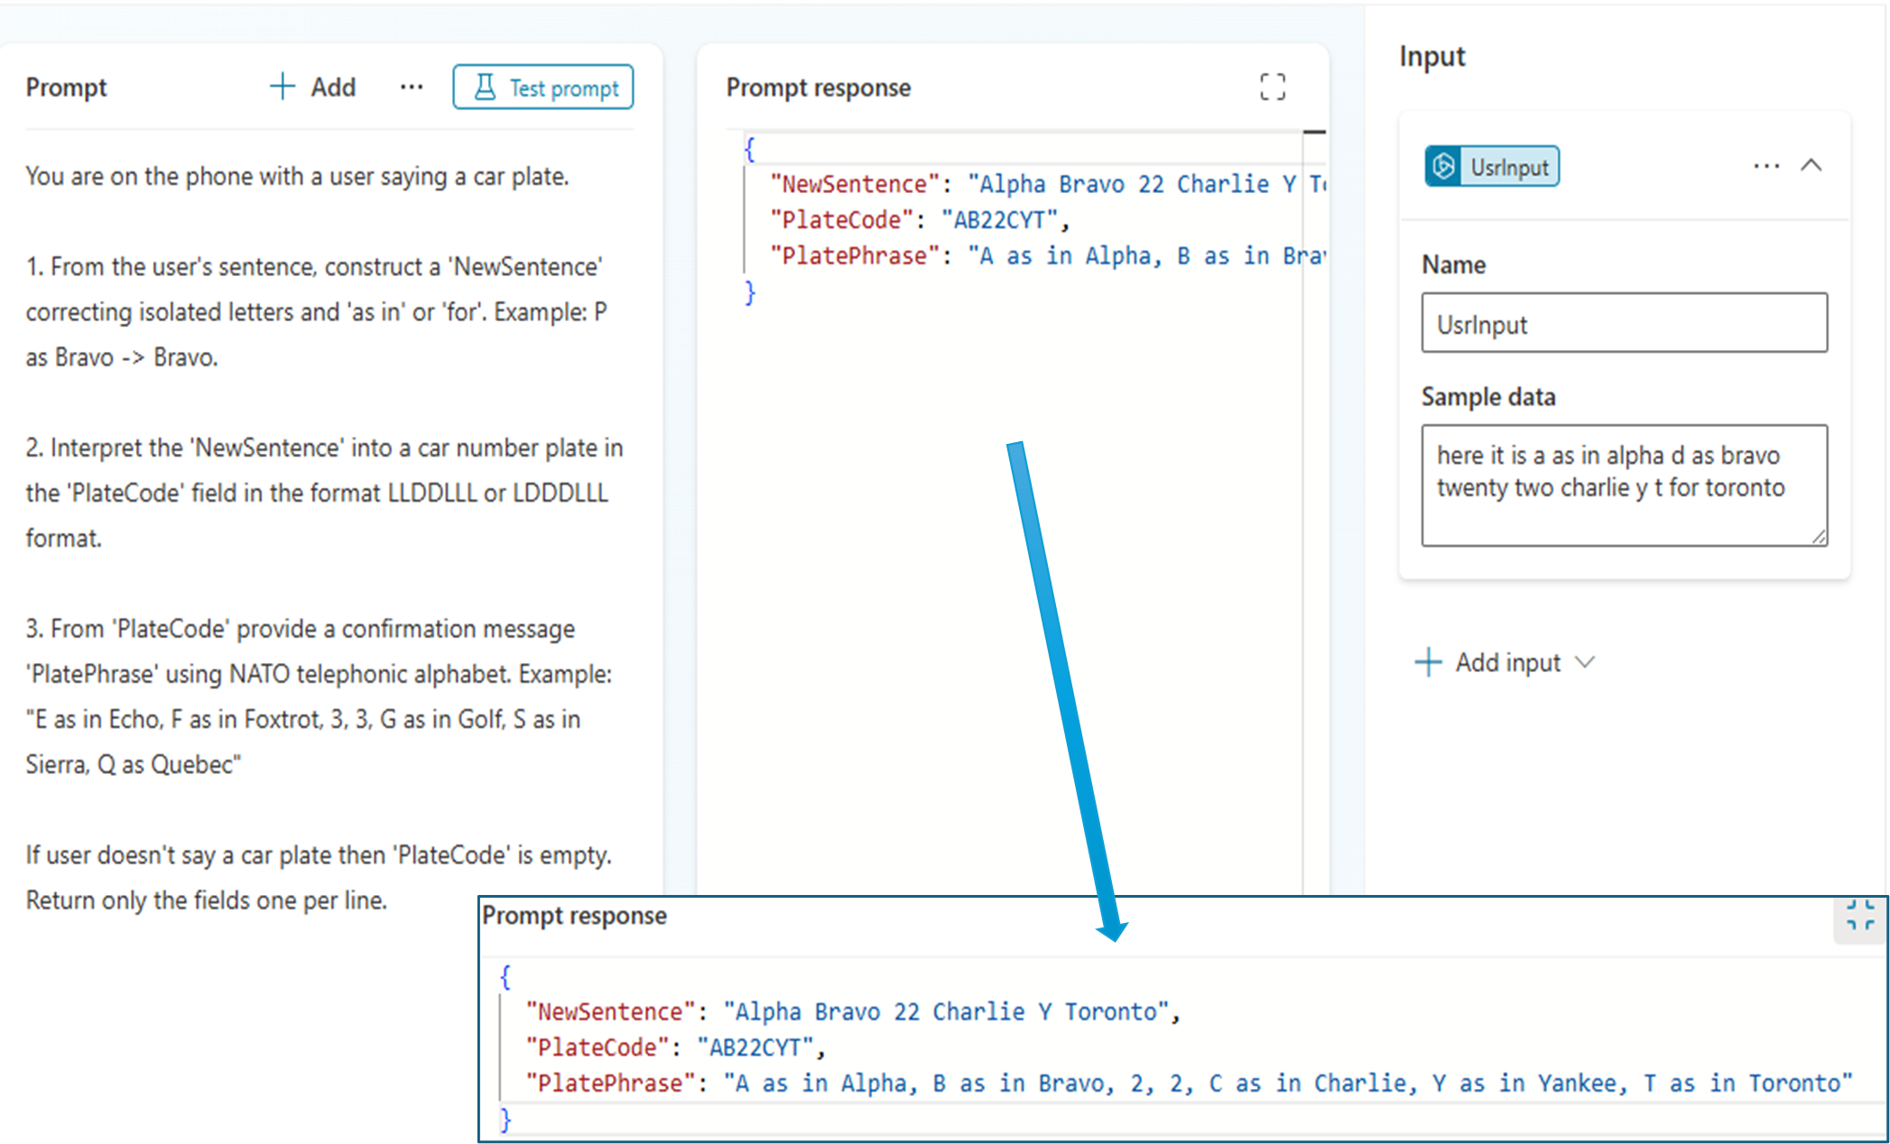The image size is (1890, 1144).
Task: Open the UsrInput card more options
Action: click(x=1765, y=166)
